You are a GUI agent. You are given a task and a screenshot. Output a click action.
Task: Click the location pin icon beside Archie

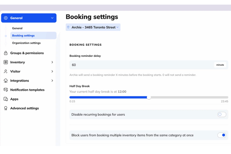68,27
